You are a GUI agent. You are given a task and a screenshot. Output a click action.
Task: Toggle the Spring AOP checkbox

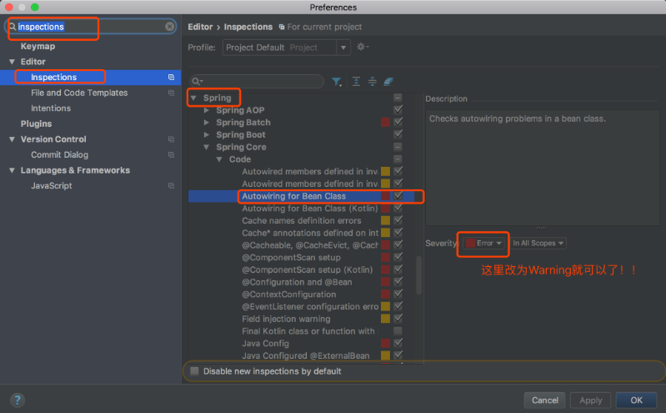(x=398, y=110)
